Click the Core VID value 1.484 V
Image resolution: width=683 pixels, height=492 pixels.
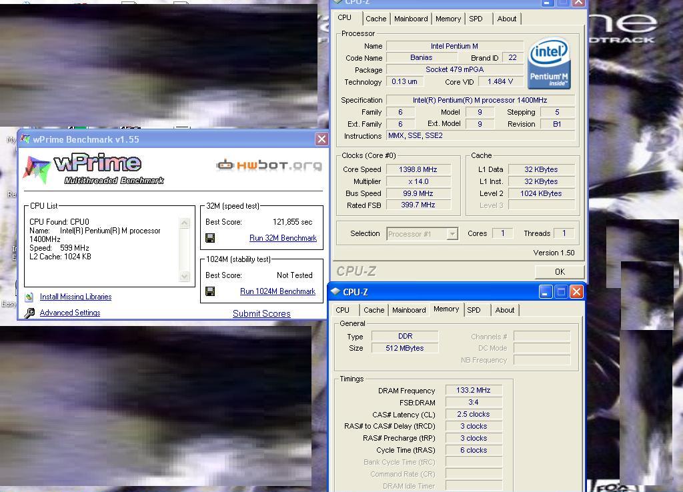click(500, 81)
